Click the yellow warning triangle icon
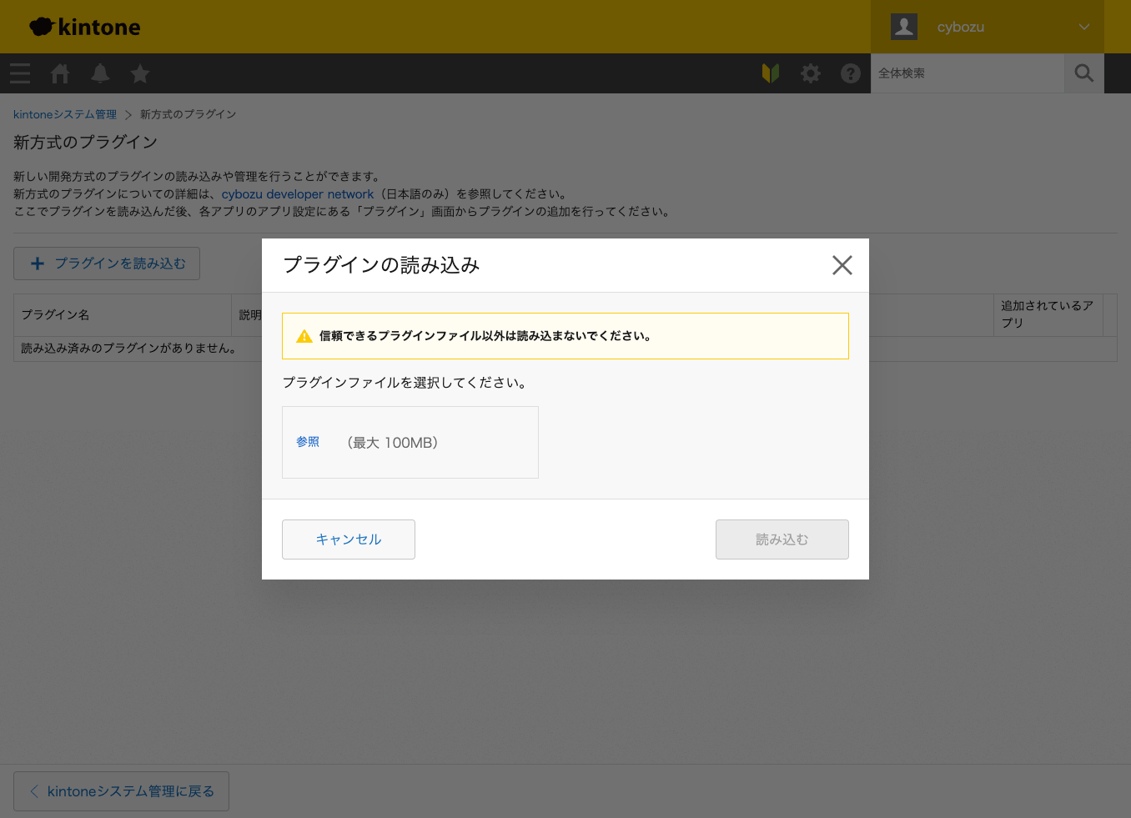The height and width of the screenshot is (818, 1131). (304, 336)
